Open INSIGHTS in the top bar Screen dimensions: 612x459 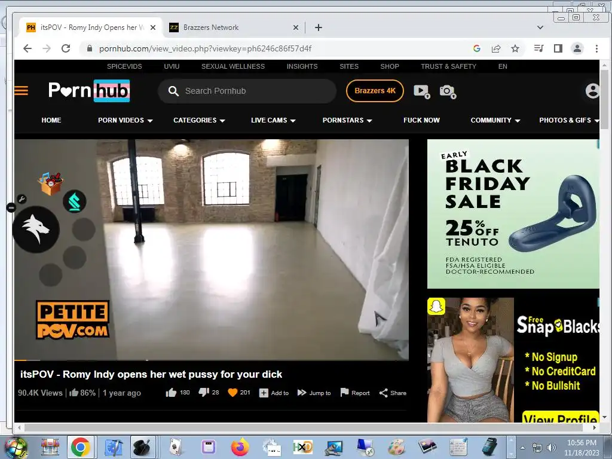pos(302,66)
